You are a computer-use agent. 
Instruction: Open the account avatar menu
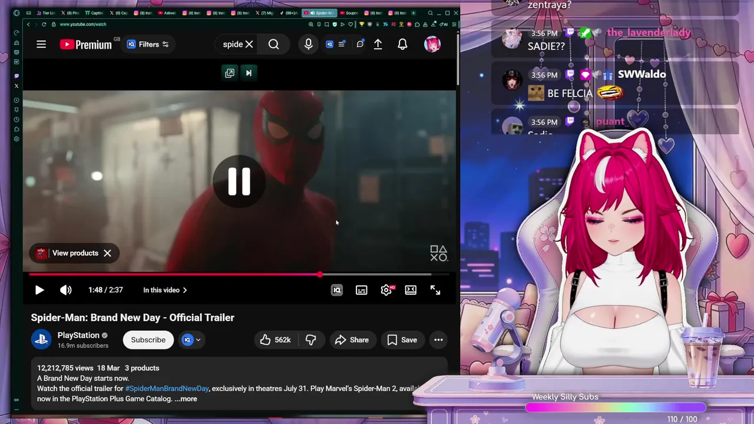432,44
